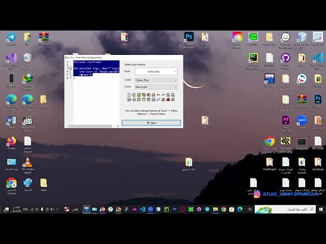Open the Telegram desktop shortcut

[11, 38]
